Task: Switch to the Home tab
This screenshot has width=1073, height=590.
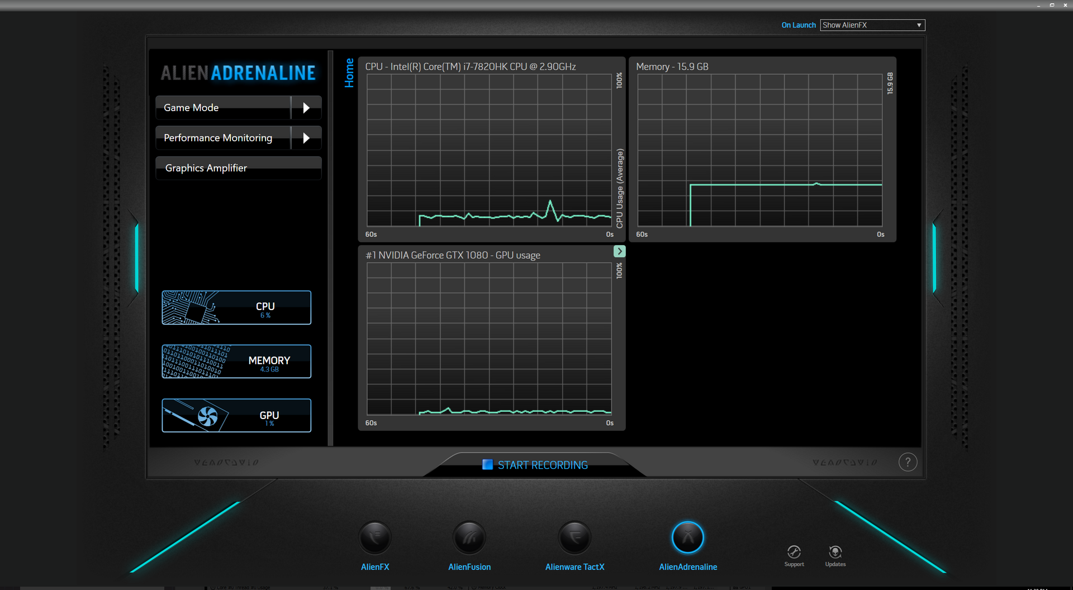Action: coord(349,73)
